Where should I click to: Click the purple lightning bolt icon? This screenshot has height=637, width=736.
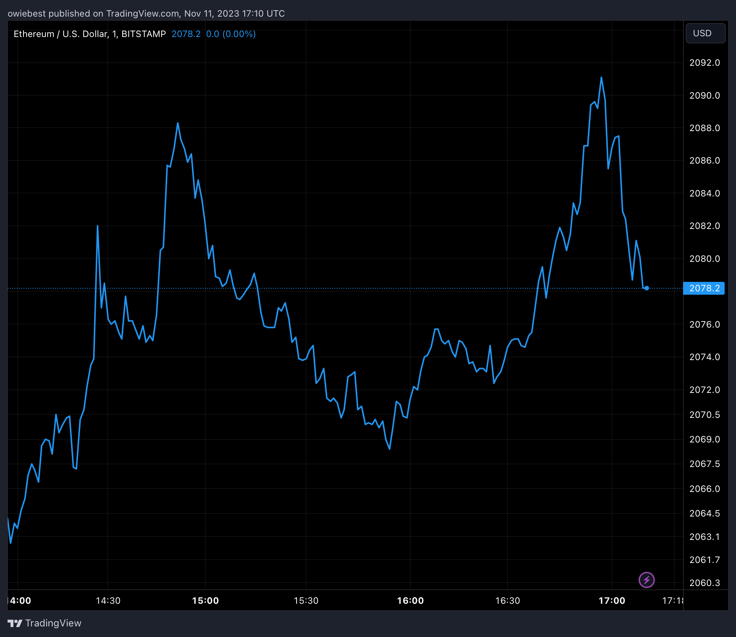(x=646, y=580)
